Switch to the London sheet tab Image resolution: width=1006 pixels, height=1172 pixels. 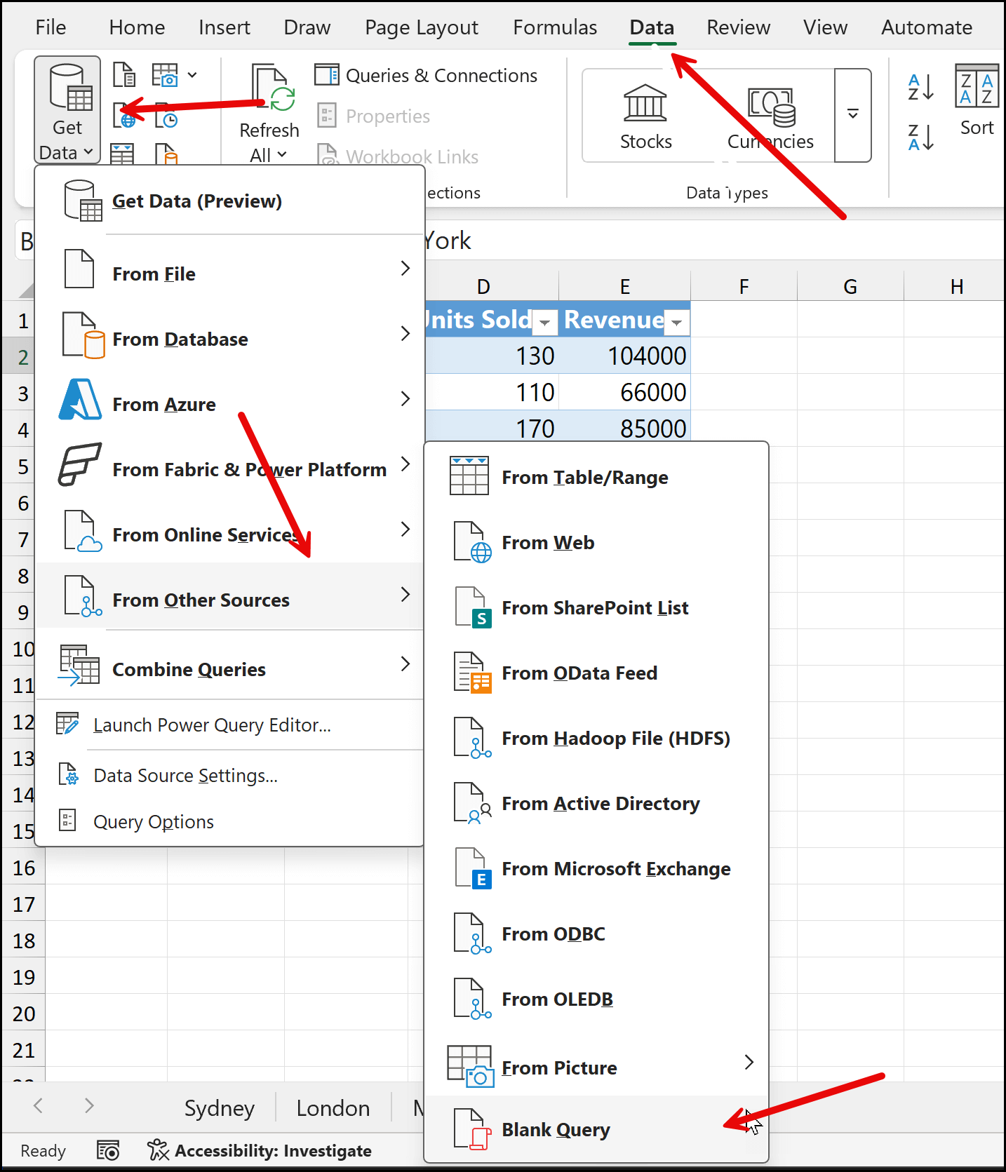[x=333, y=1108]
